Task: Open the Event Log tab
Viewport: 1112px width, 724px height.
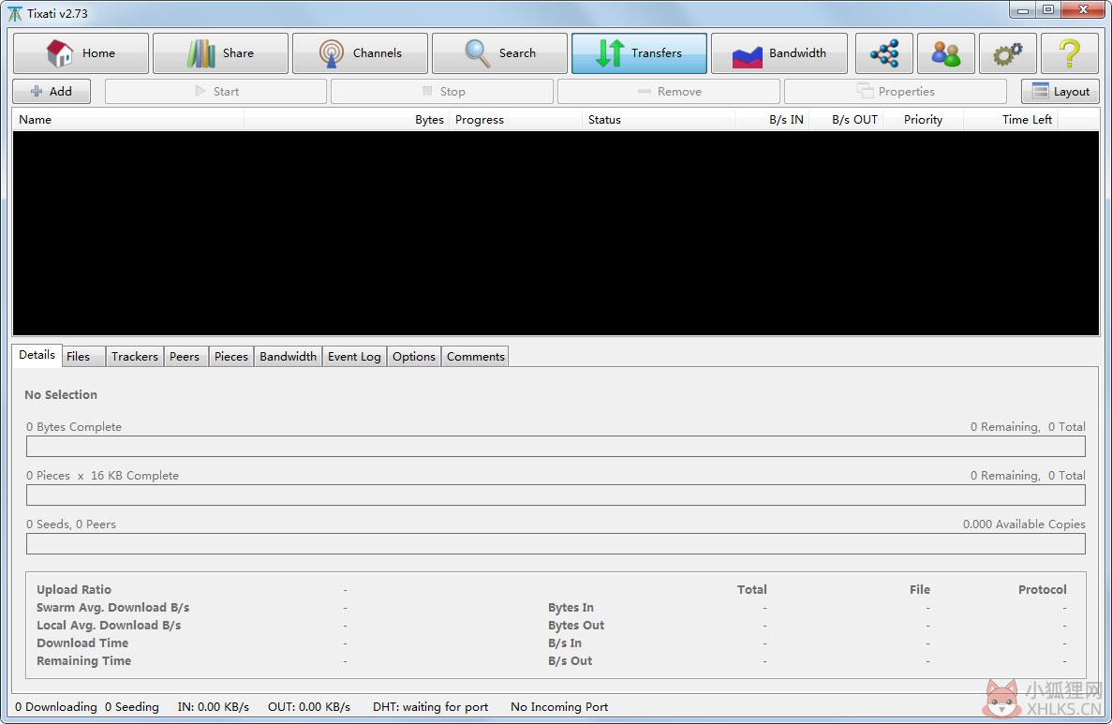Action: pos(355,357)
